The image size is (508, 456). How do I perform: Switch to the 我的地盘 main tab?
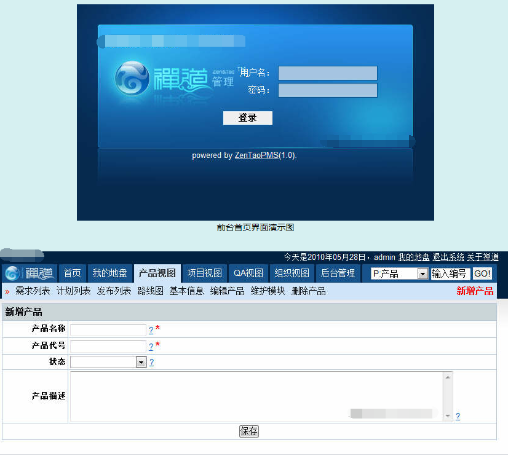coord(109,273)
